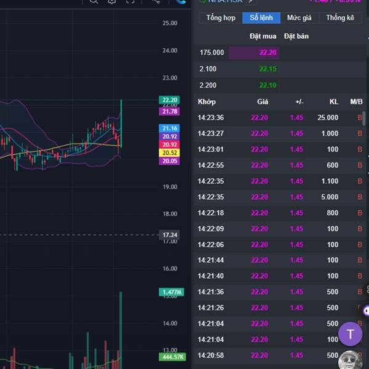Click the green 444.57K volume average label
The height and width of the screenshot is (369, 369).
point(172,357)
